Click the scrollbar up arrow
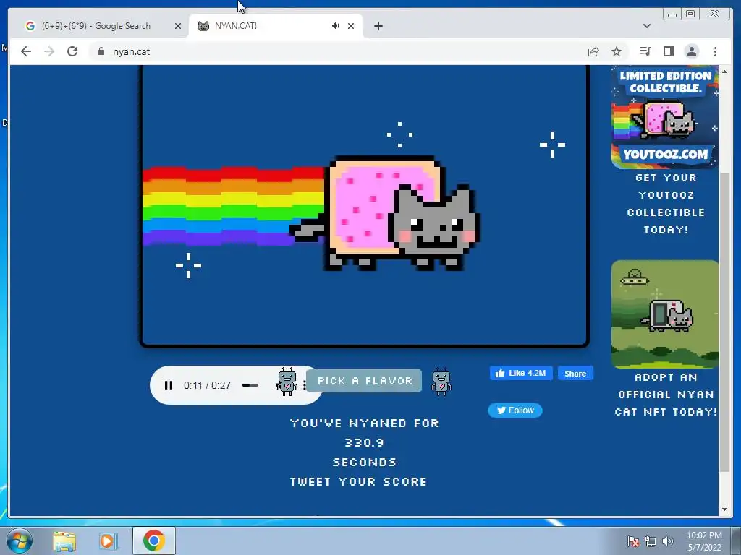 [724, 72]
